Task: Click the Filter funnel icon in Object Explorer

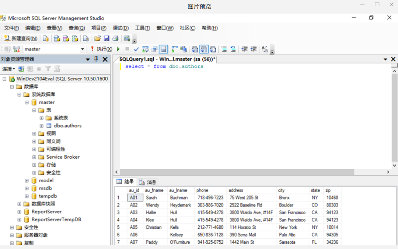Action: point(48,69)
